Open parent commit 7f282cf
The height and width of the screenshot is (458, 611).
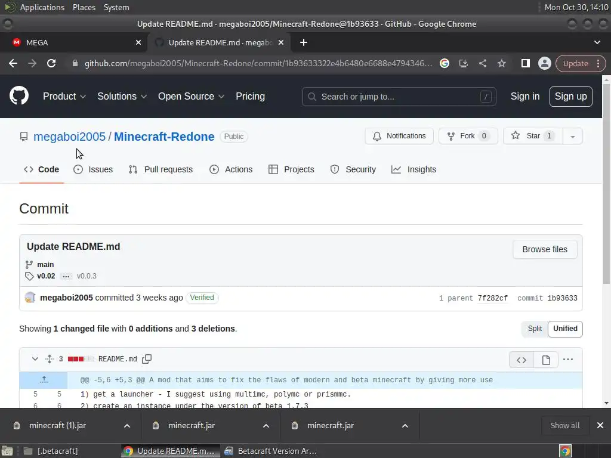coord(492,298)
